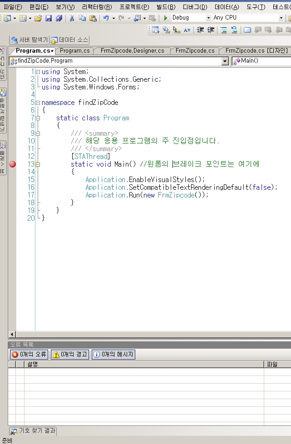Click the Display Parameter Info icon
291x444 pixels.
click(166, 30)
